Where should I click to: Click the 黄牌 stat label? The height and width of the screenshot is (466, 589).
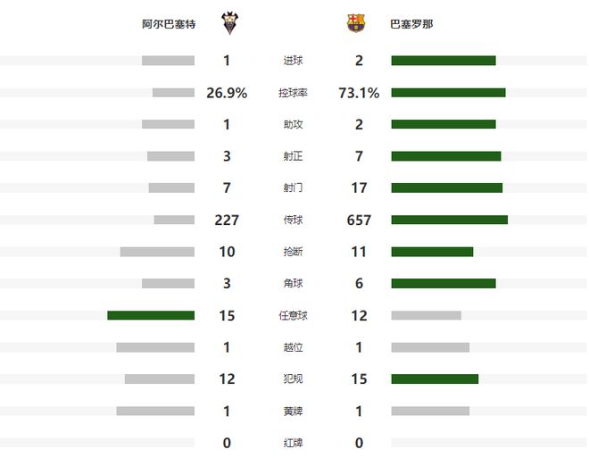click(293, 411)
